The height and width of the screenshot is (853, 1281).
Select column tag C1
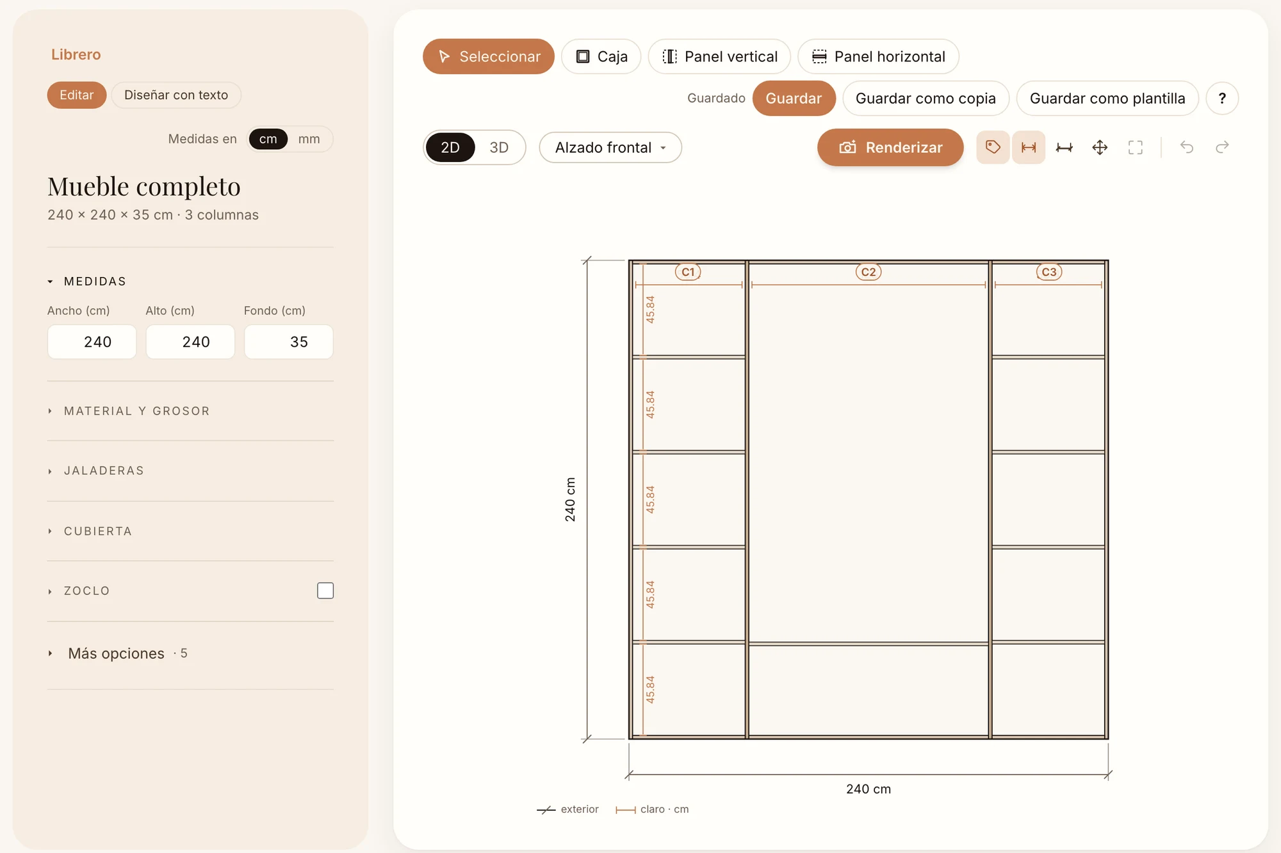coord(688,272)
